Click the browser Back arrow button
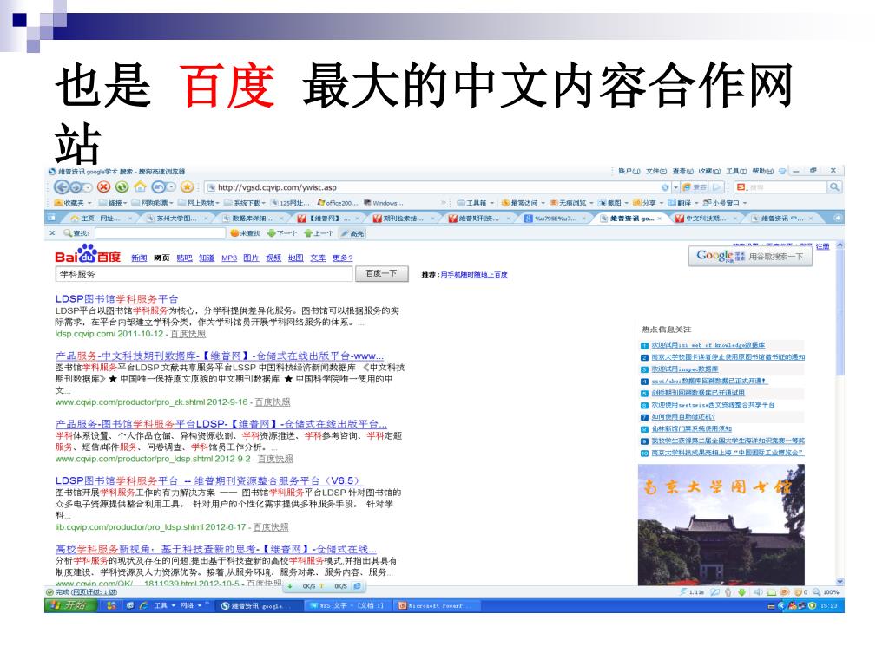Screen dimensions: 889x666 [62, 187]
